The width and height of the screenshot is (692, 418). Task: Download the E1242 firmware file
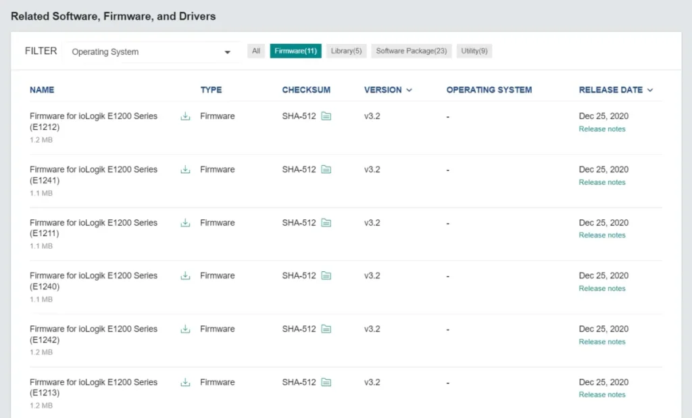pyautogui.click(x=185, y=329)
